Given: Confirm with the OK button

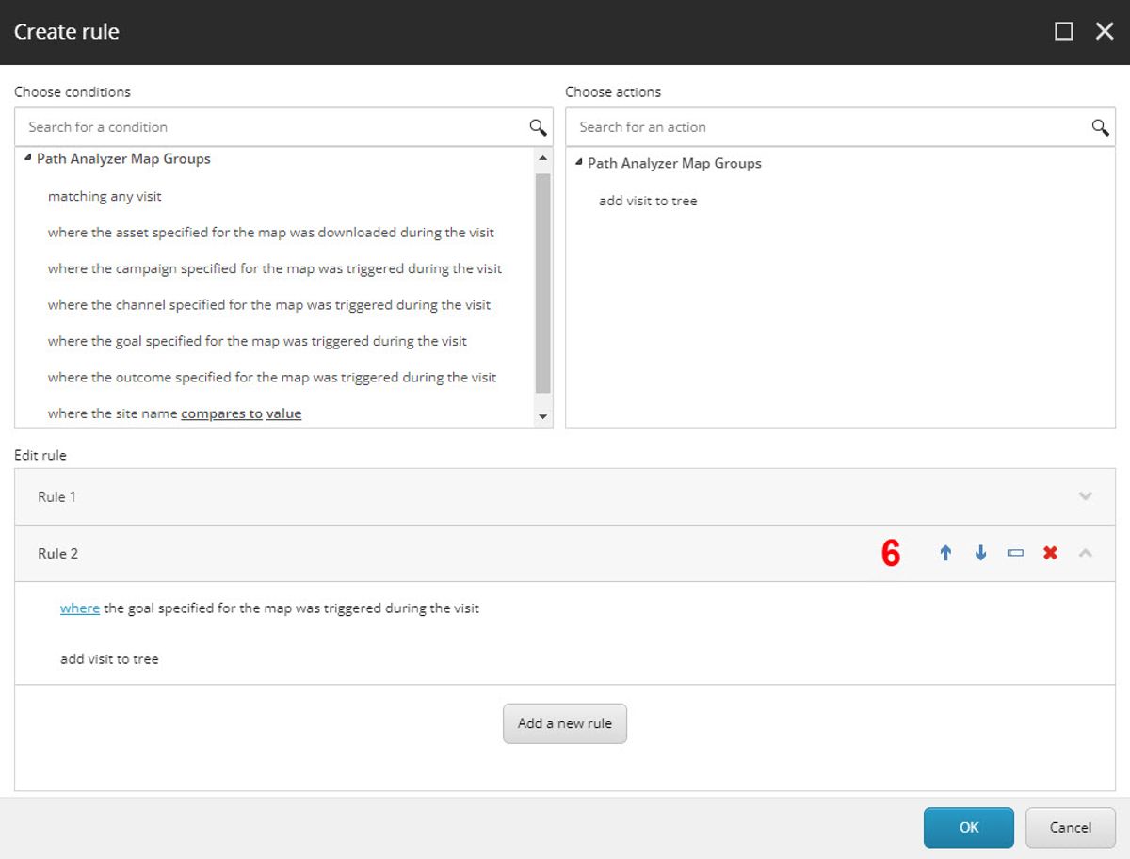Looking at the screenshot, I should pos(969,828).
